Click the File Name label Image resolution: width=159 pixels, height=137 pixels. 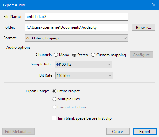pos(12,17)
